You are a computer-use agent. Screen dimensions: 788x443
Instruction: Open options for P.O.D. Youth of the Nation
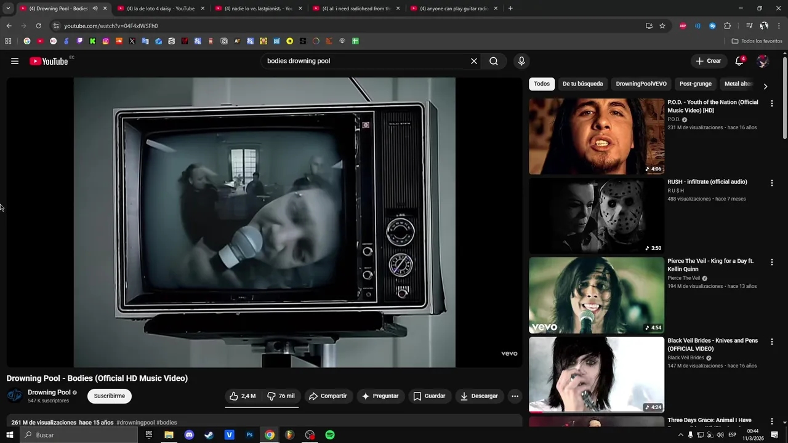[771, 103]
